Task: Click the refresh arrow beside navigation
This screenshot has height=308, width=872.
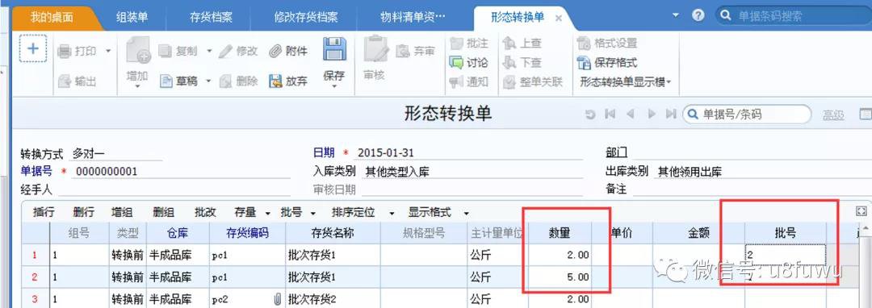Action: pos(590,114)
